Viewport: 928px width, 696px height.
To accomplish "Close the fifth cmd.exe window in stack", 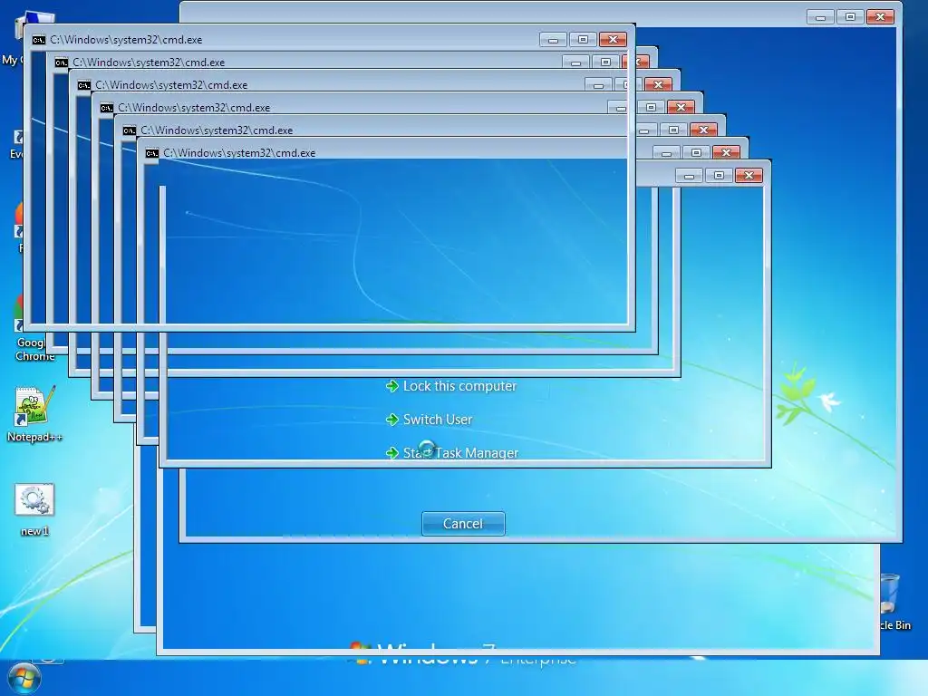I will [x=703, y=130].
